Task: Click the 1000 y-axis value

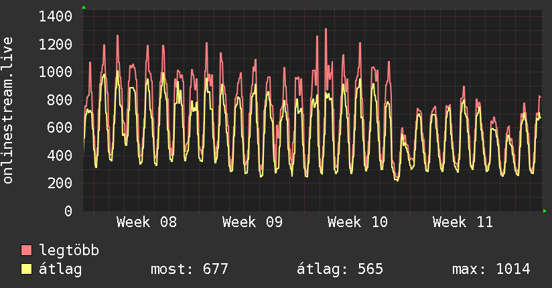Action: 56,72
